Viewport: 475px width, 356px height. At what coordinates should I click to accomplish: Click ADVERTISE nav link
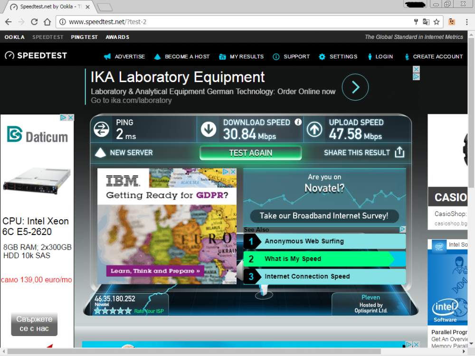click(130, 56)
